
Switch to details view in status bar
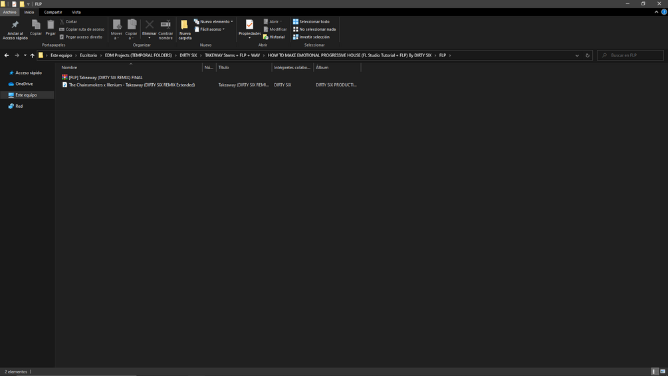pos(655,372)
